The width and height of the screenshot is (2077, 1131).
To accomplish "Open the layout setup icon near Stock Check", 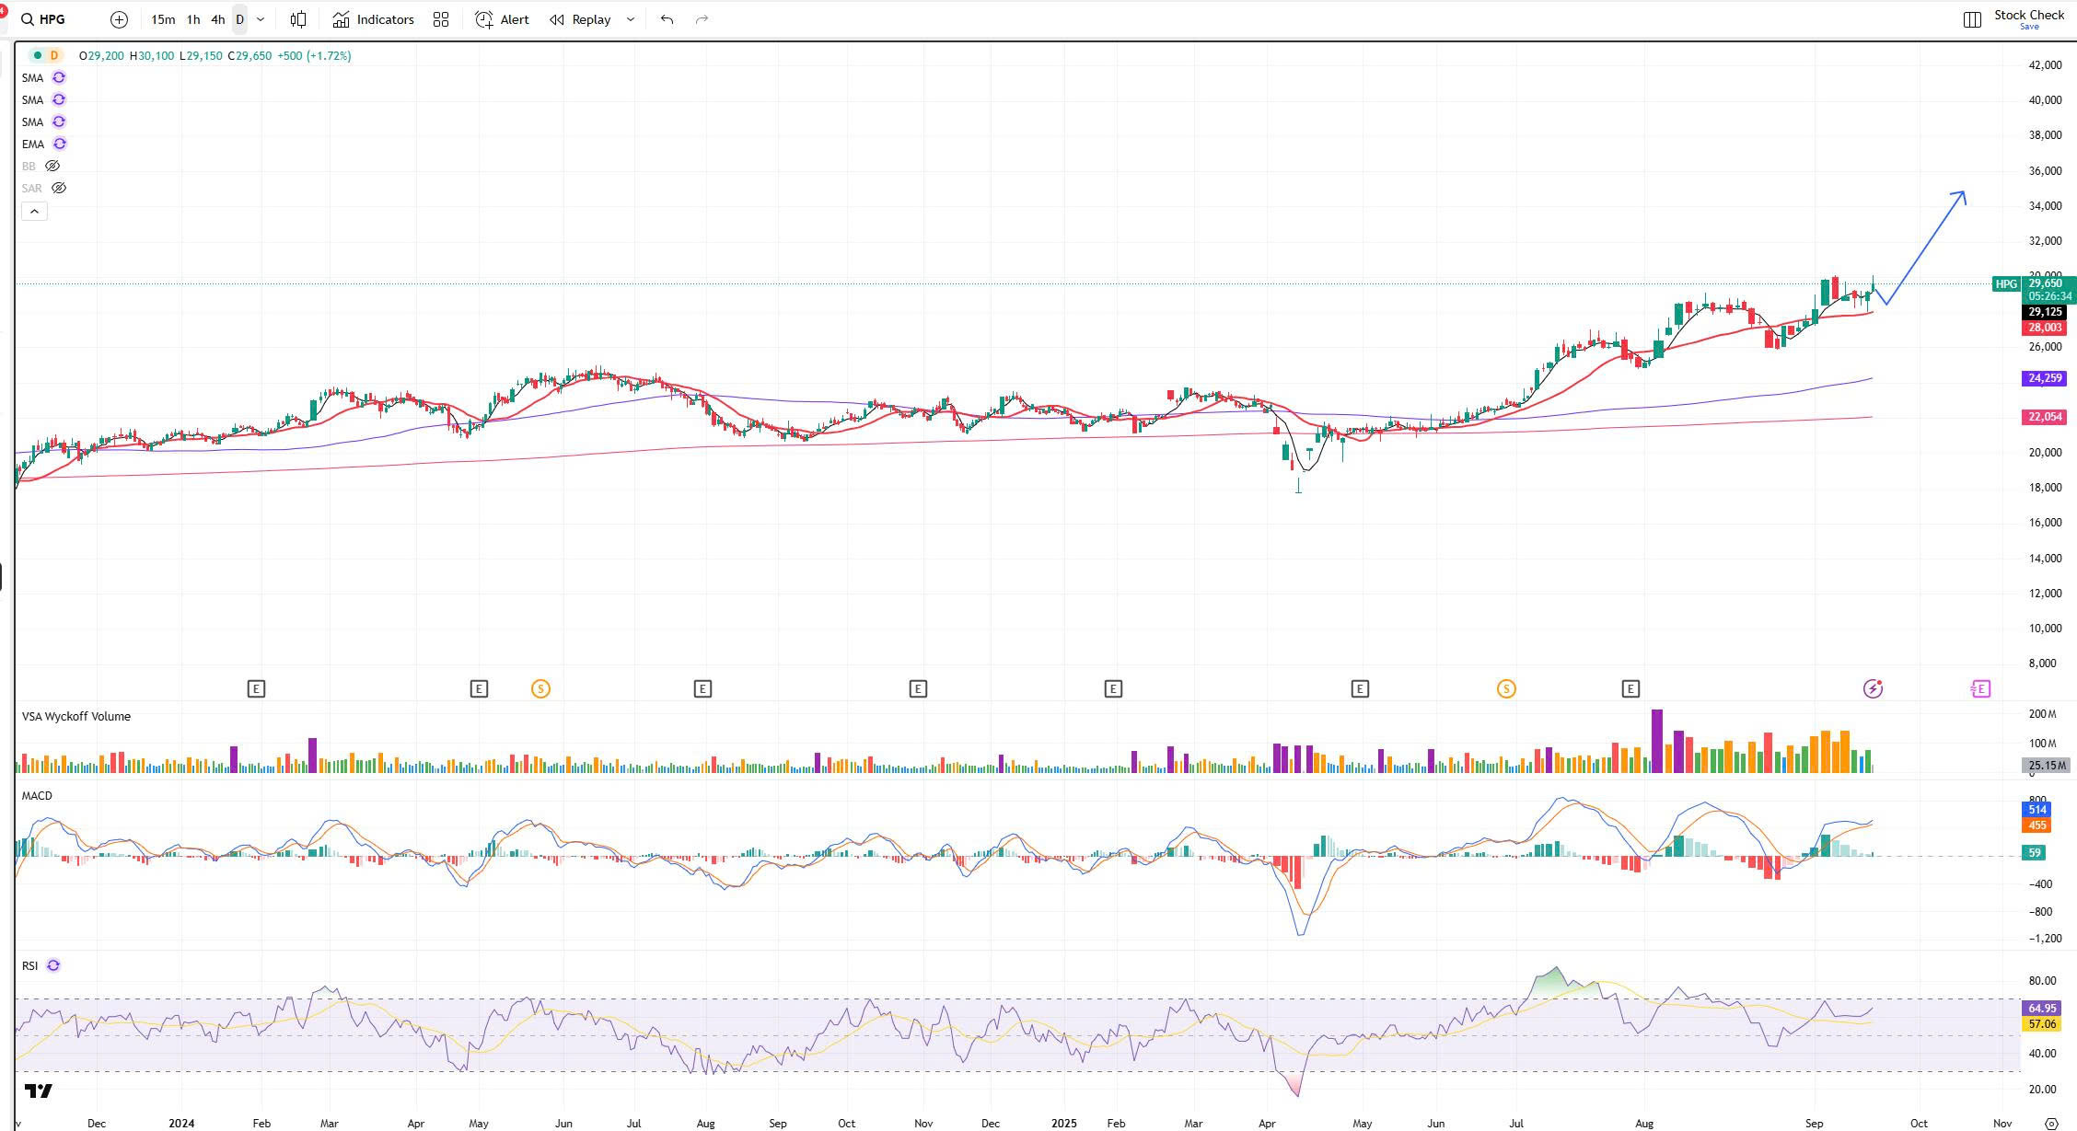I will pos(1972,19).
